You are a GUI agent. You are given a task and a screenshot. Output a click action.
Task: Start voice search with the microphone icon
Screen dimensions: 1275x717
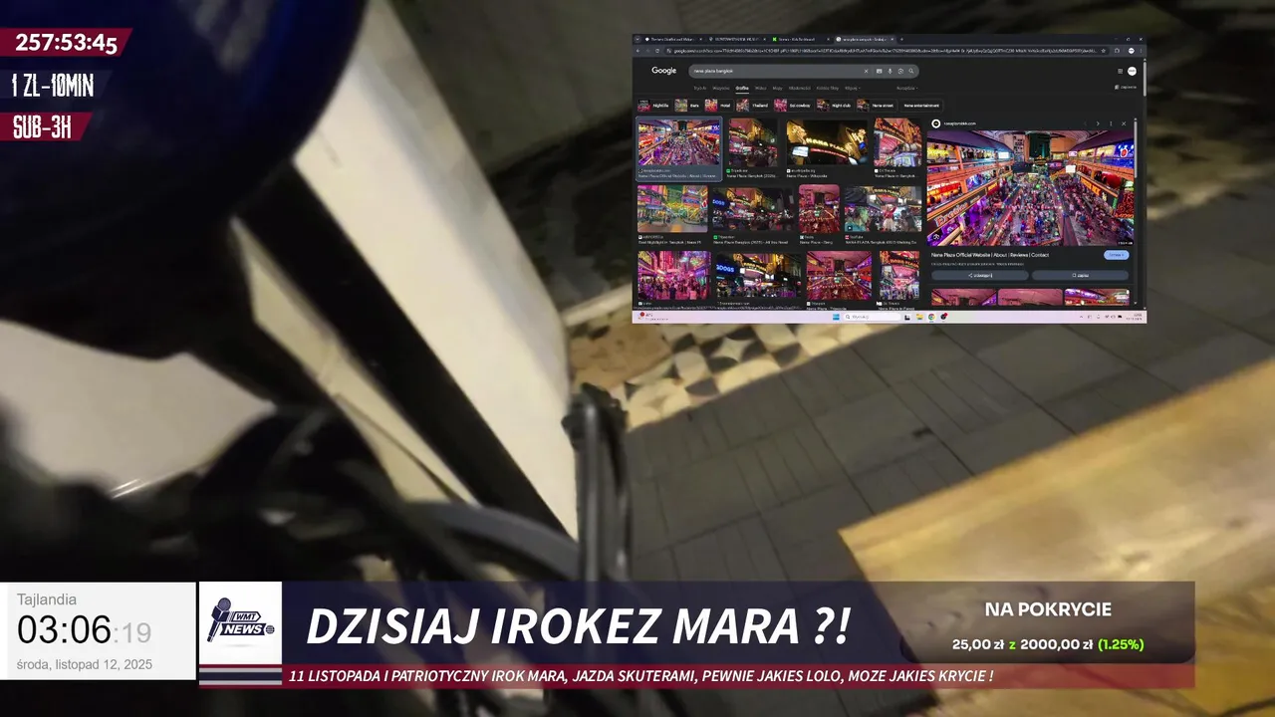pos(890,71)
